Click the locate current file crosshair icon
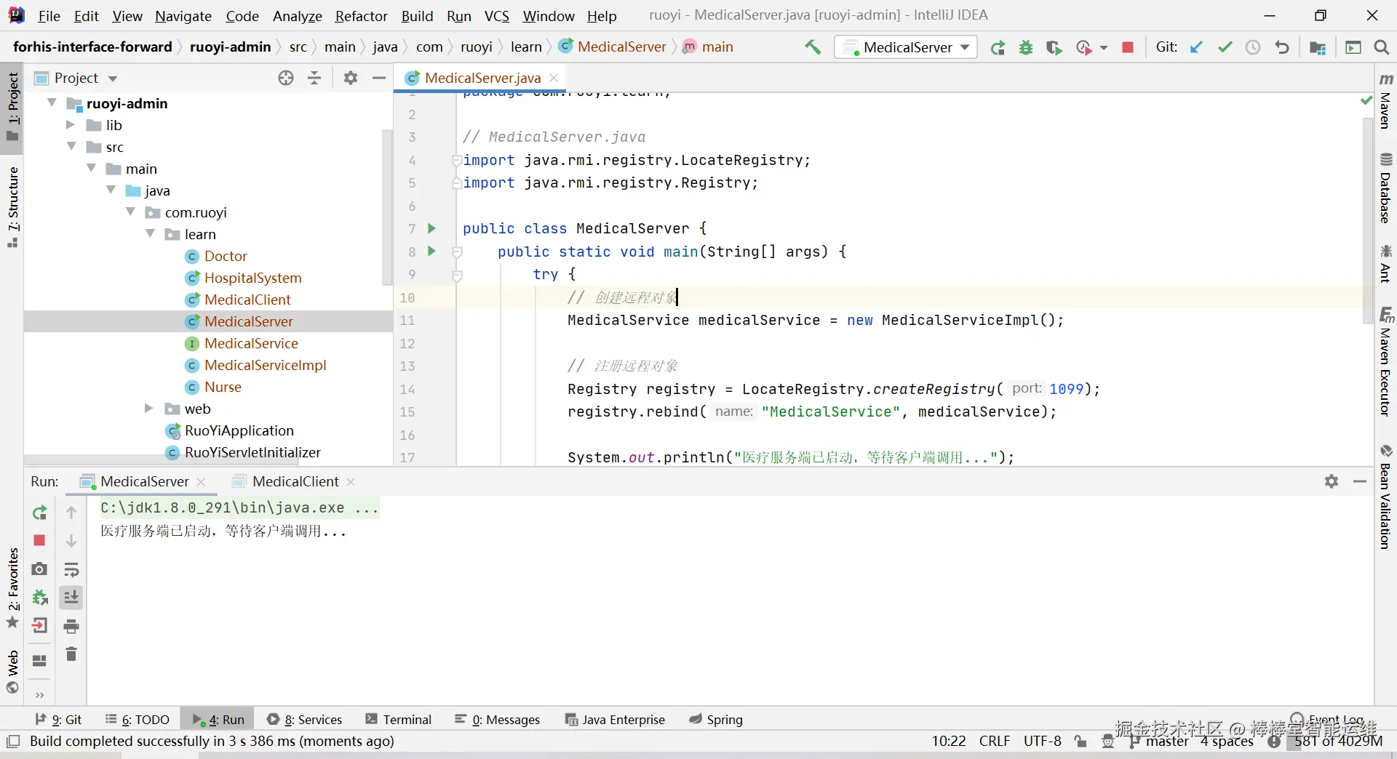The width and height of the screenshot is (1397, 759). [x=286, y=78]
